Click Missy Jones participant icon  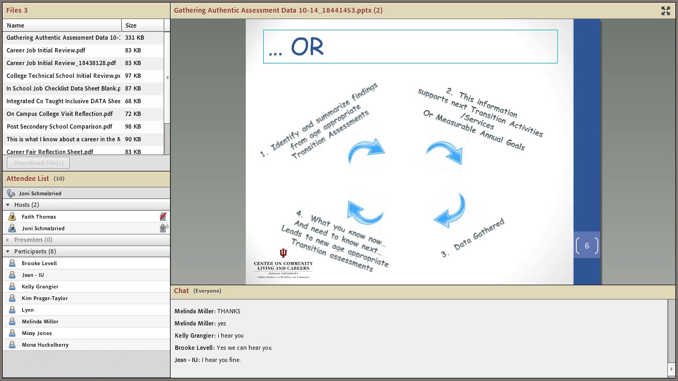point(12,333)
